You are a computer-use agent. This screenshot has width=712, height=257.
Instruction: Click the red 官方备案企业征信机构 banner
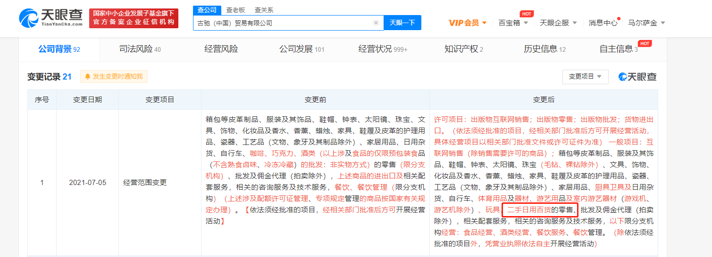coord(134,18)
